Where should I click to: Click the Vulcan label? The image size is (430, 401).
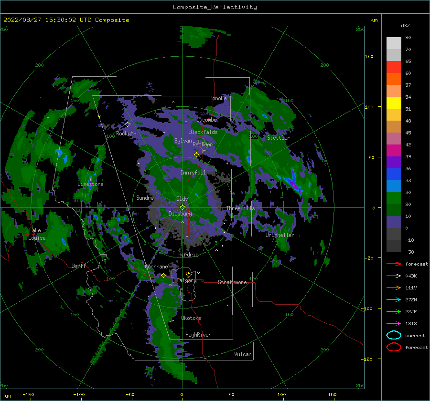[243, 354]
